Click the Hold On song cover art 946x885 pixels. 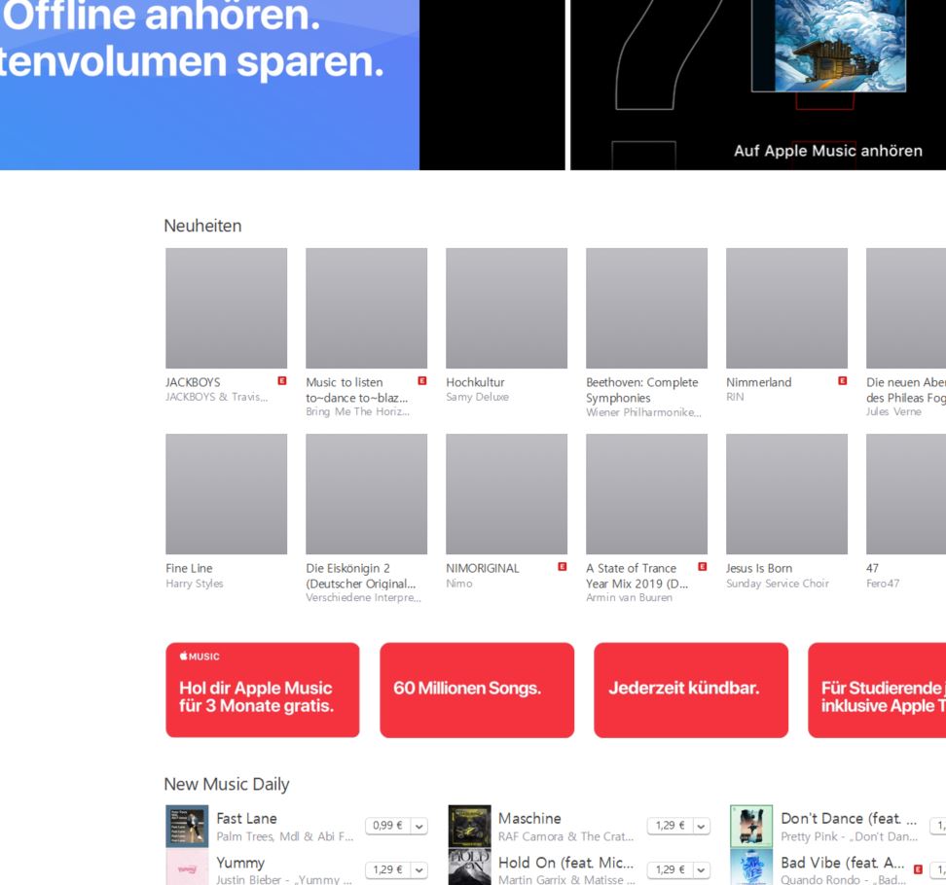pos(469,867)
